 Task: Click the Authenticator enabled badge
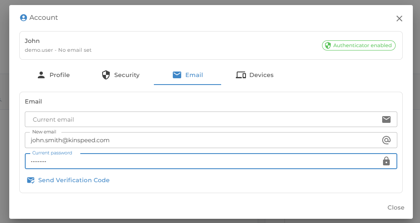[359, 45]
